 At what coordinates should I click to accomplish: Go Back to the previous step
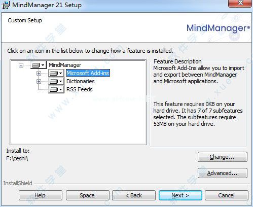[x=134, y=195]
